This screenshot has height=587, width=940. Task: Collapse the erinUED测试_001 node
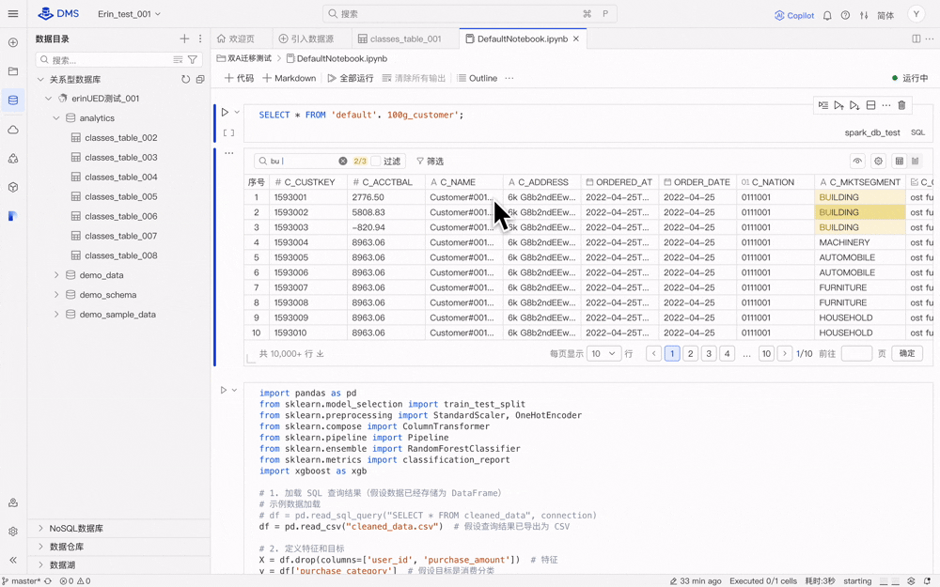(49, 99)
